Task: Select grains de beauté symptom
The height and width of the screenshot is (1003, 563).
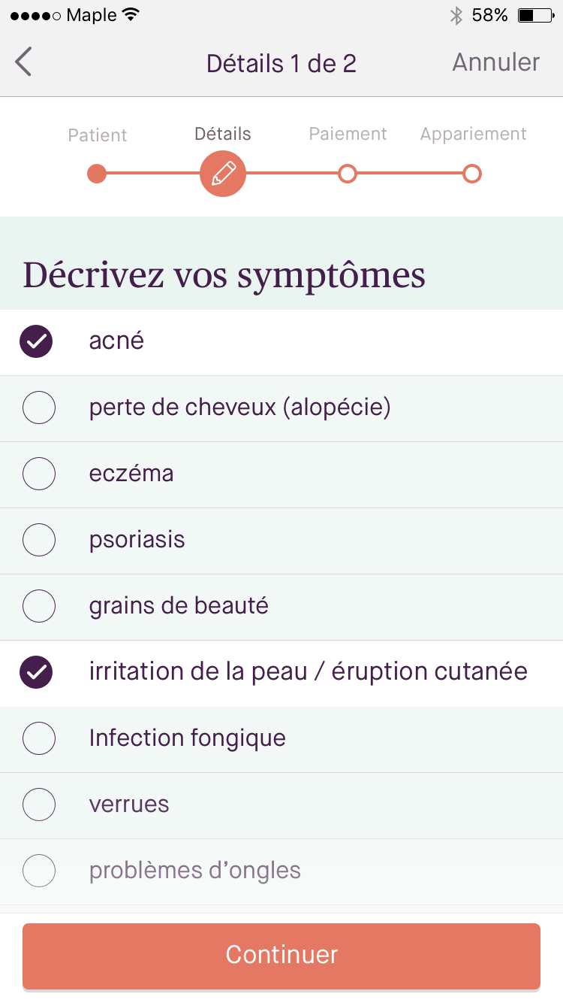Action: (x=39, y=606)
